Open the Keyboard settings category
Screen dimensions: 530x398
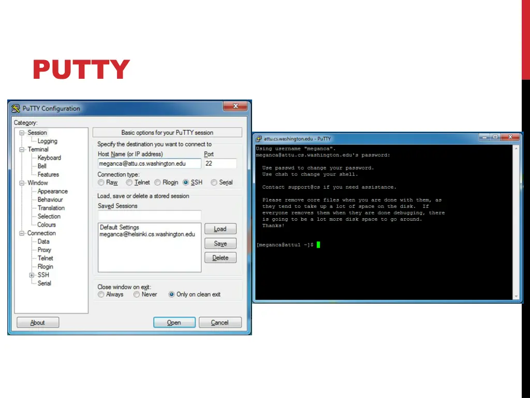tap(49, 158)
